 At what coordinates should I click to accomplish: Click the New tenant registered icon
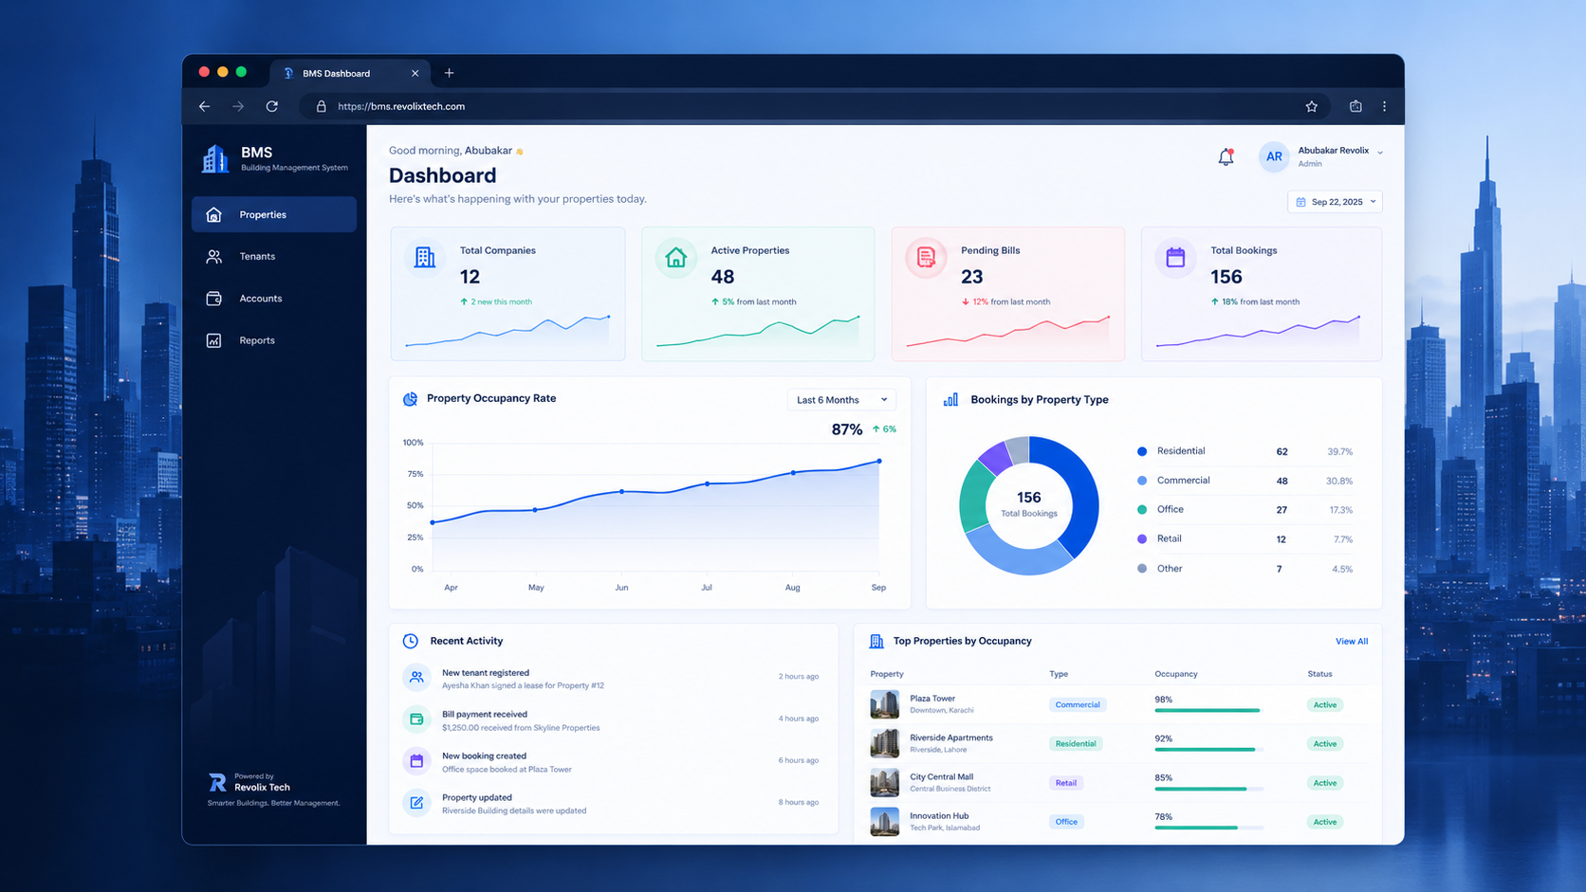point(416,678)
